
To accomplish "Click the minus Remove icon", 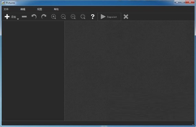I will [24, 17].
